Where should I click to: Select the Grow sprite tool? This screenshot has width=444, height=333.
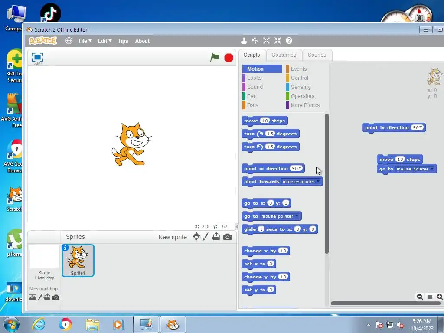pos(266,41)
